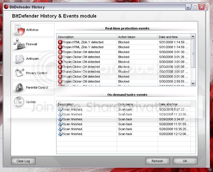Screen dimensions: 213x172
Task: Click info icon of 5/29/2008 3:34:07 scan
Action: click(60, 119)
